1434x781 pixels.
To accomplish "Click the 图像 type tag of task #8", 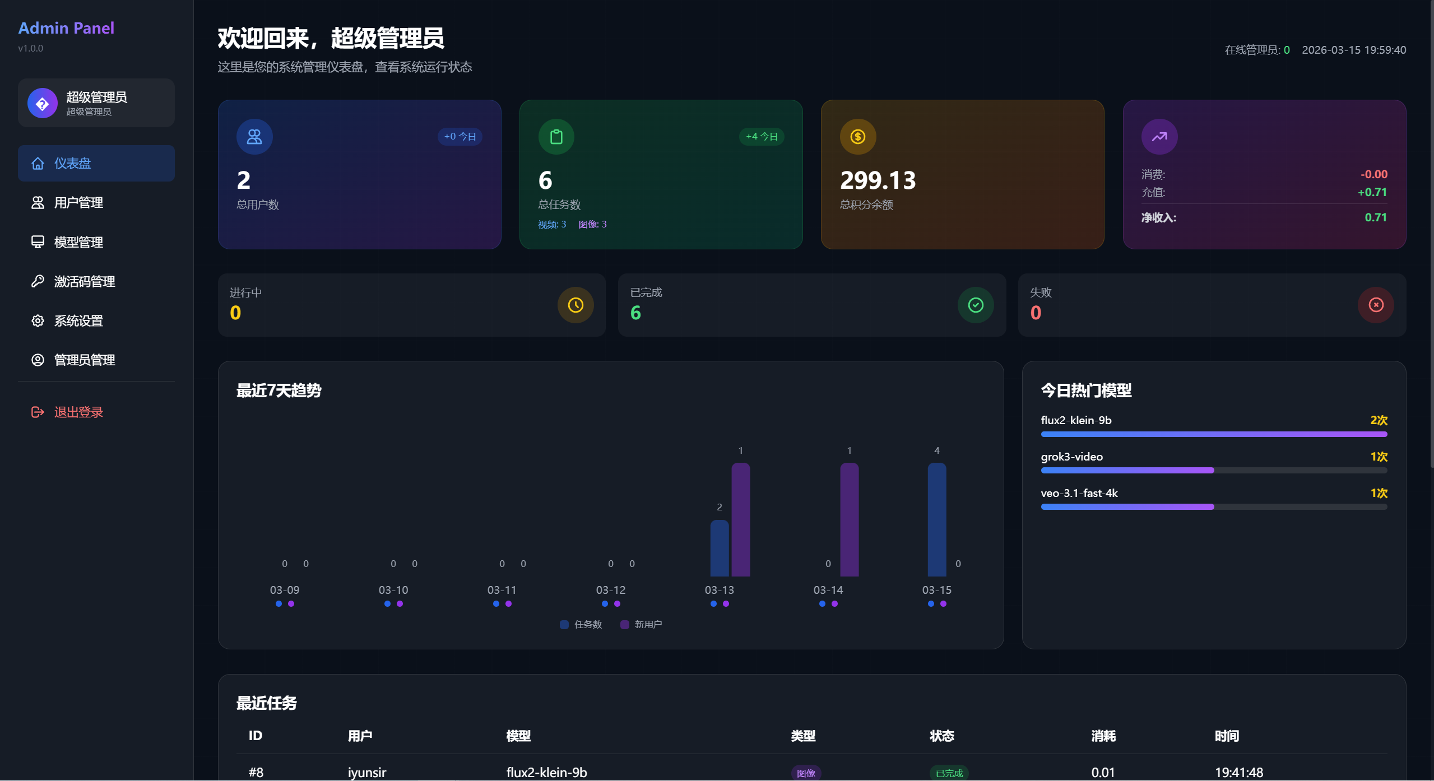I will click(x=806, y=773).
